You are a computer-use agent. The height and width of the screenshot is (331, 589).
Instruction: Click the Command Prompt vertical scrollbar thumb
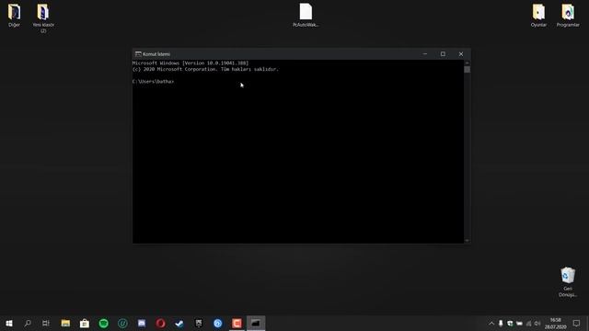point(467,70)
